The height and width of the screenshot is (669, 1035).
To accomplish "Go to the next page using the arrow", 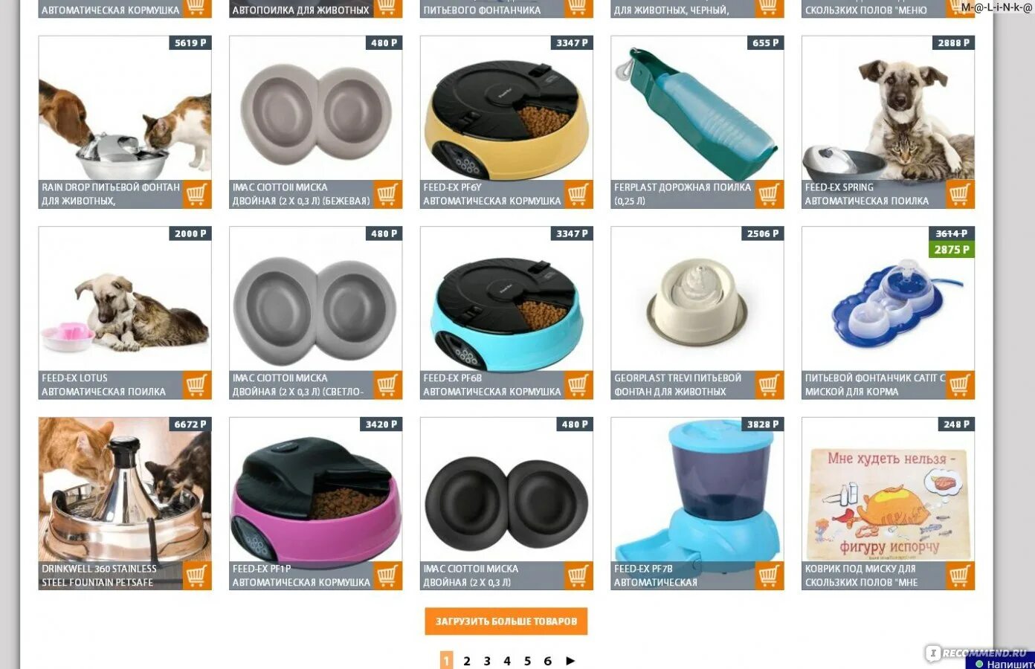I will click(570, 661).
